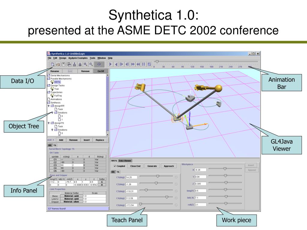Click the Replace button

100,140
